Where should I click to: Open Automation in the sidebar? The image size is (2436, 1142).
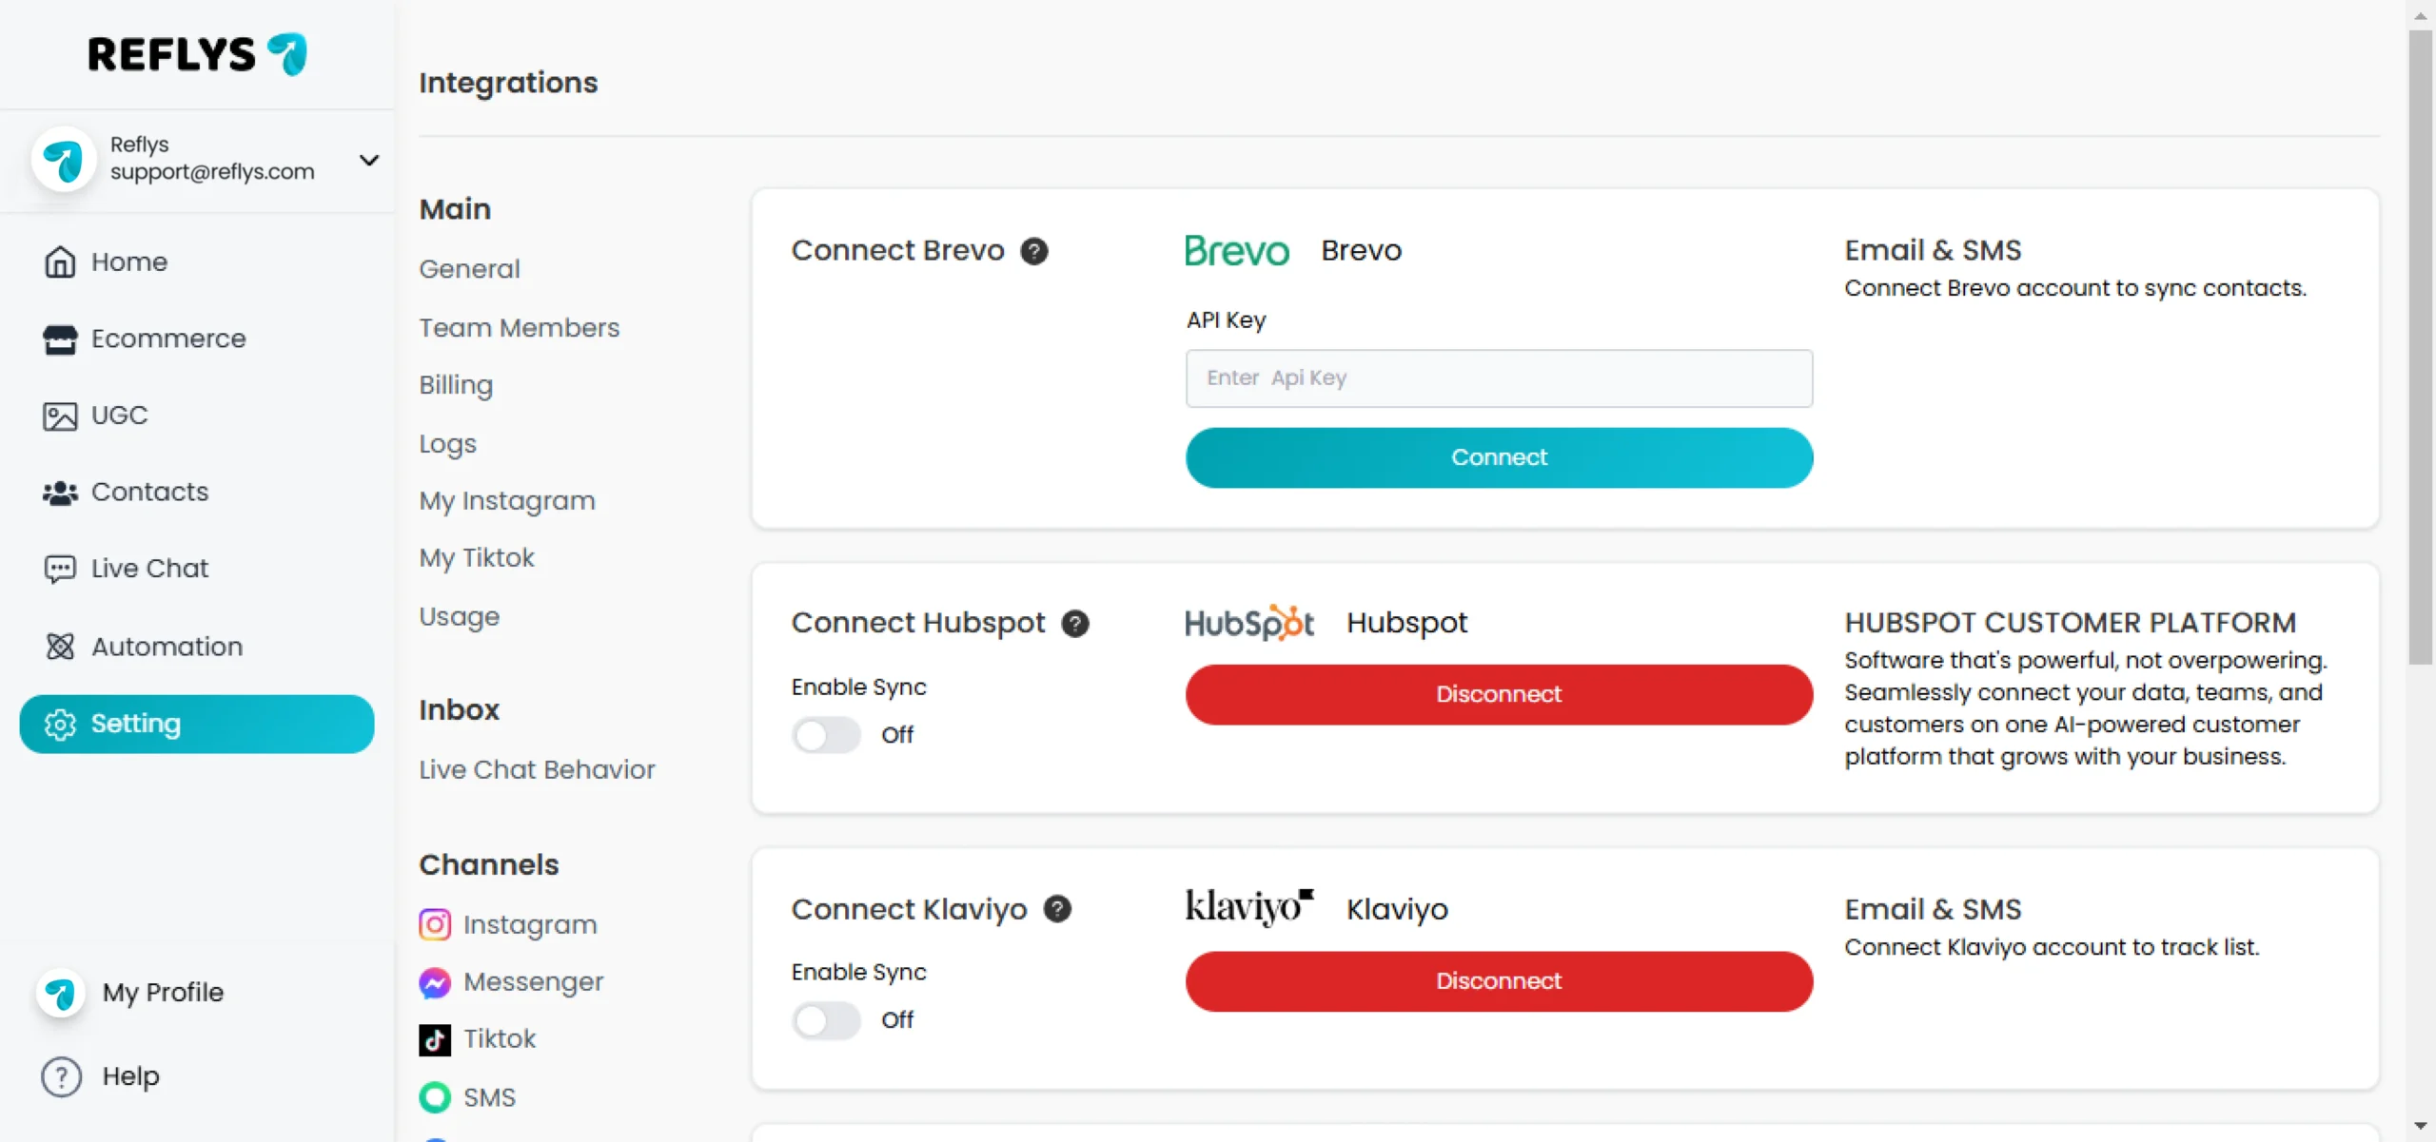click(197, 647)
